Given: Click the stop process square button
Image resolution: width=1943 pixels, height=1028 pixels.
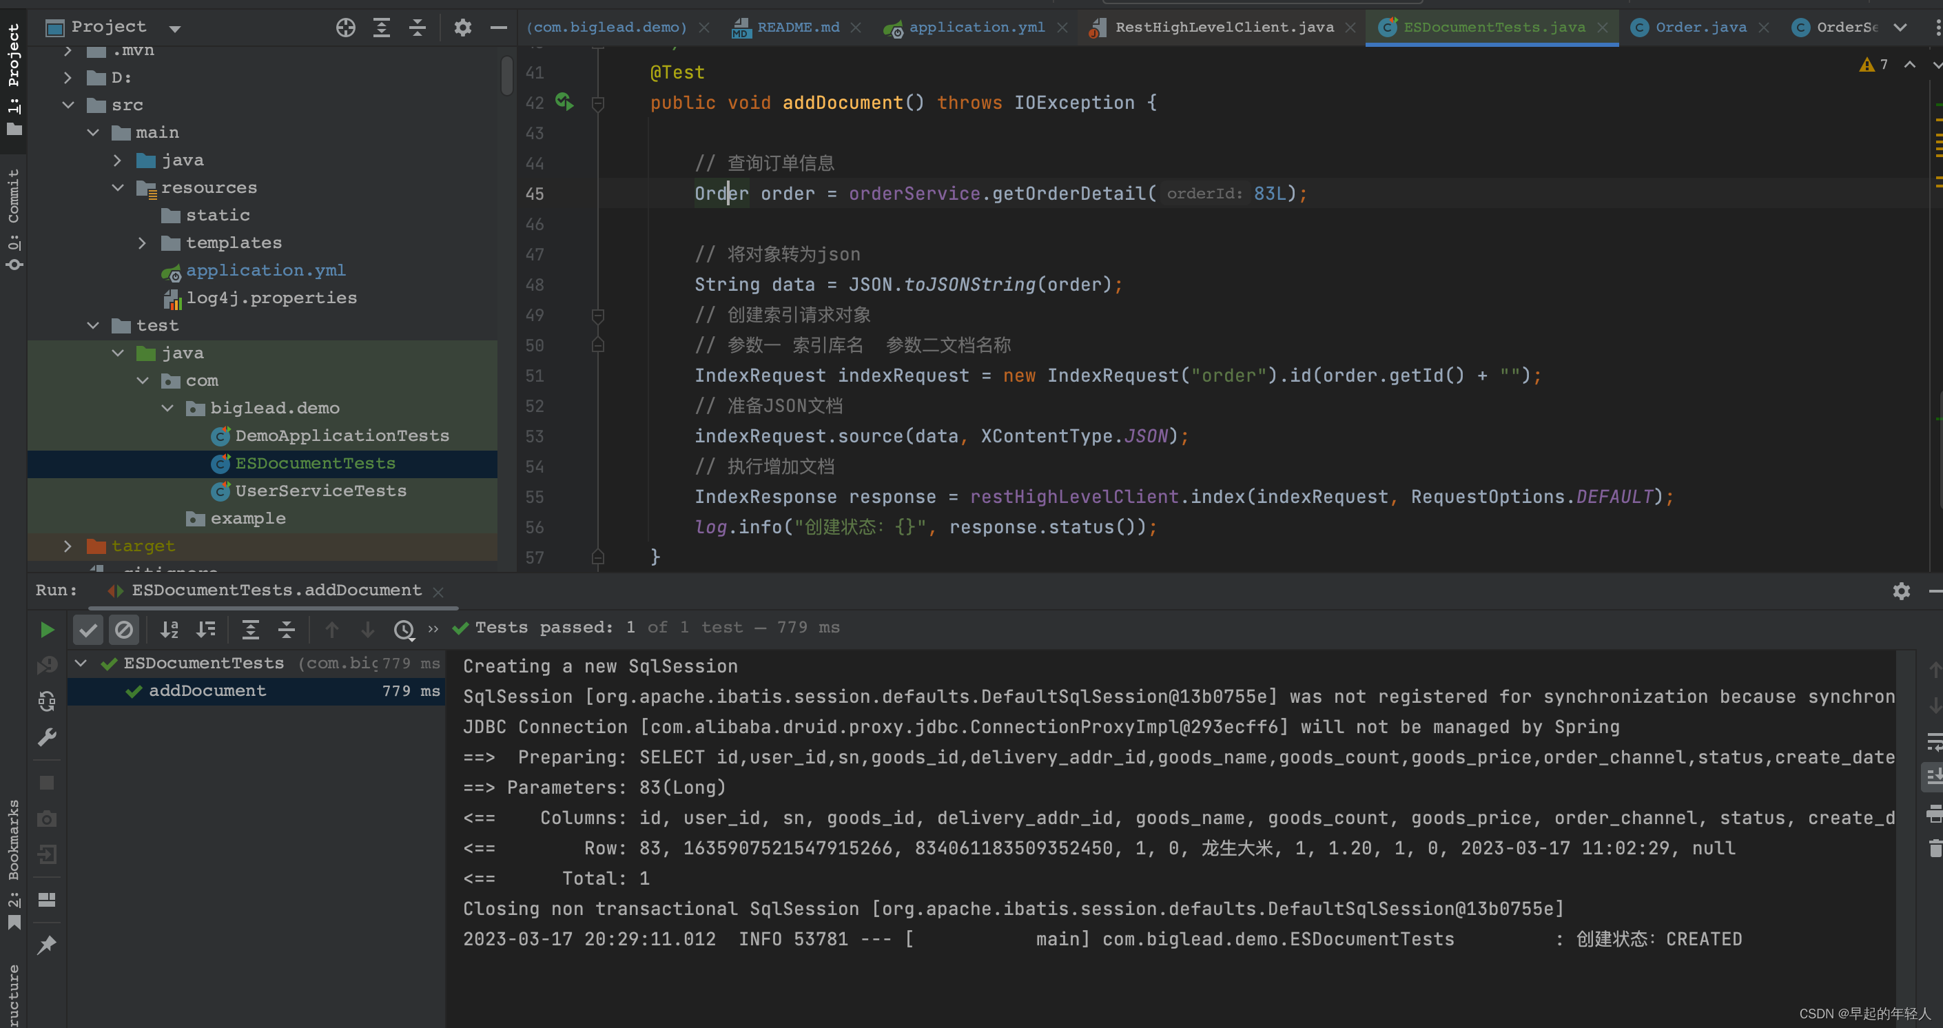Looking at the screenshot, I should (x=47, y=783).
